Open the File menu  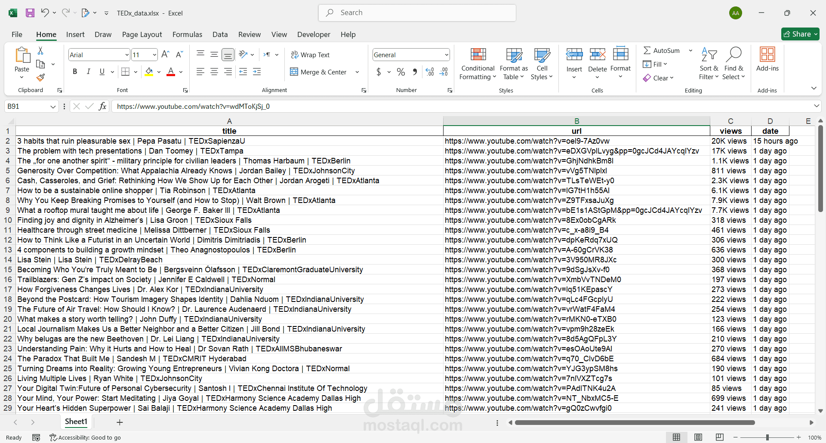tap(17, 34)
